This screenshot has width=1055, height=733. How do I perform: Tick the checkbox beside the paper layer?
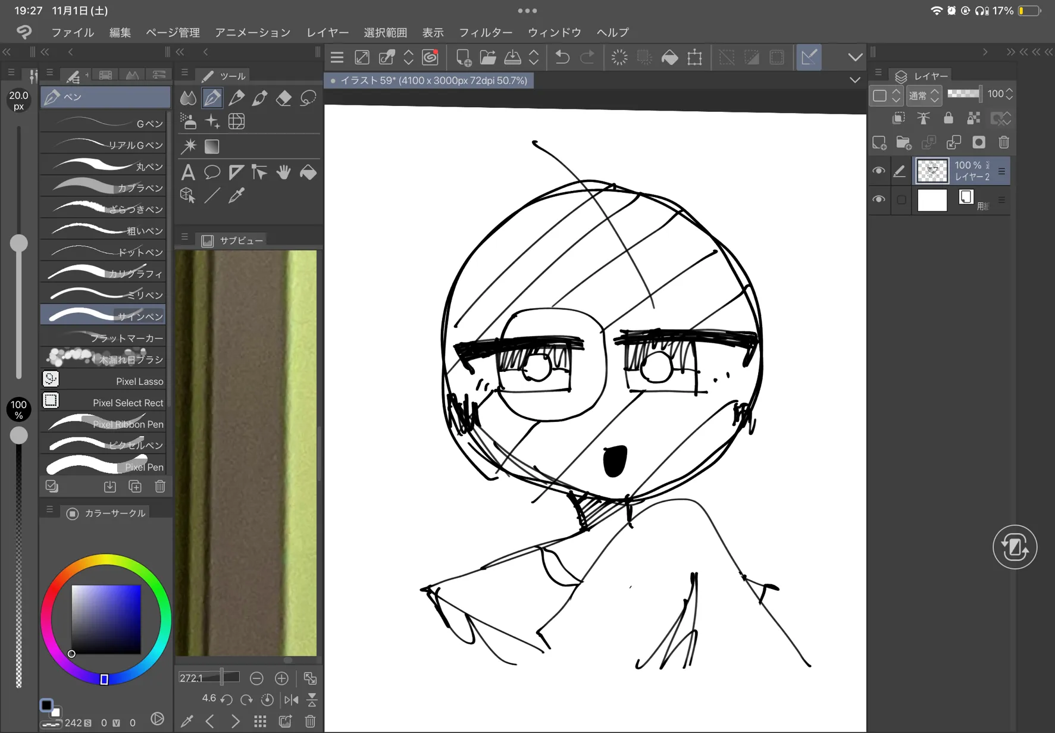point(901,200)
